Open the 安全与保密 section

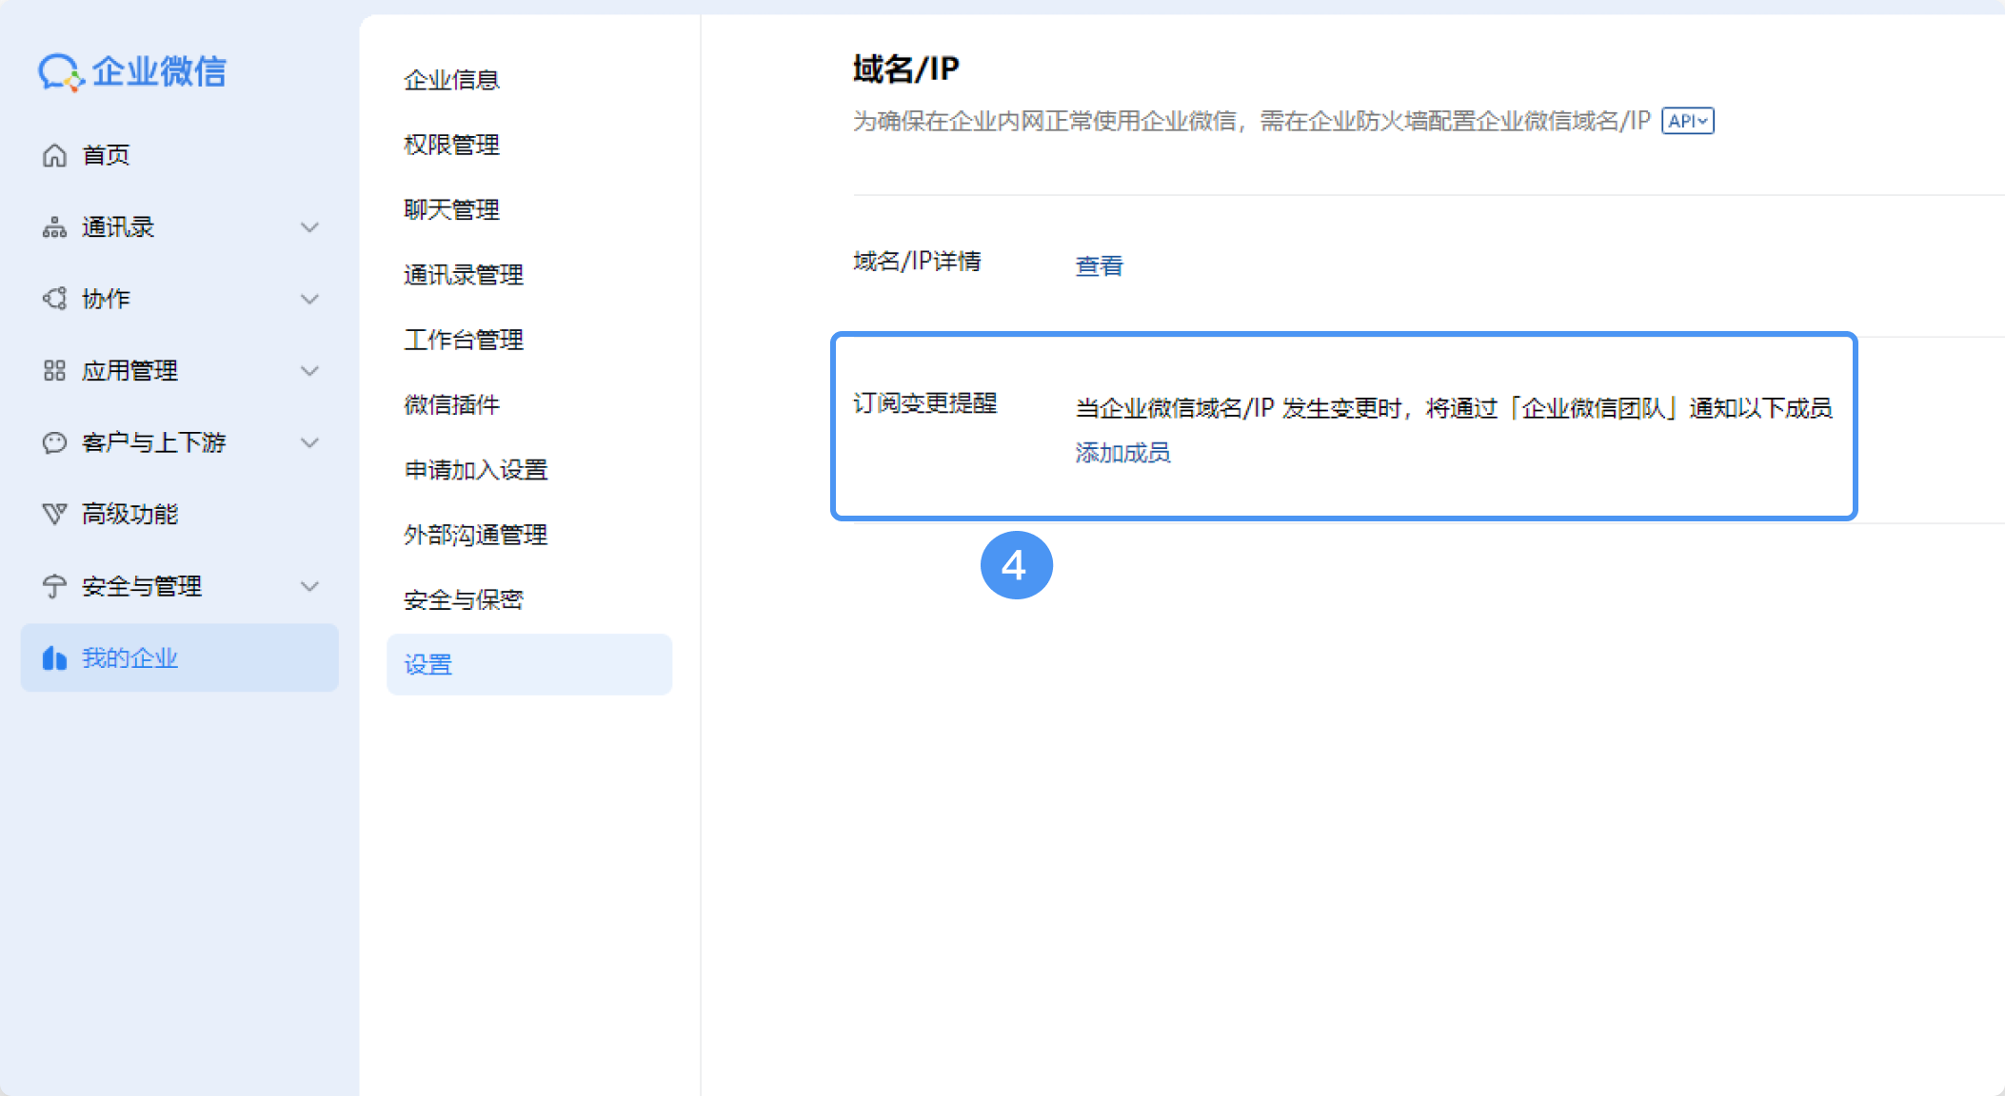click(x=464, y=599)
